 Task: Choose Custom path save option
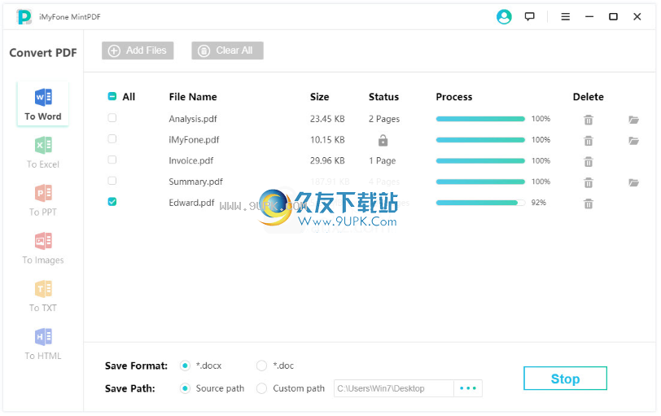[262, 388]
